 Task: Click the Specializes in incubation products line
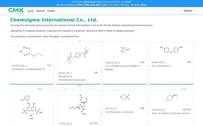click(73, 31)
